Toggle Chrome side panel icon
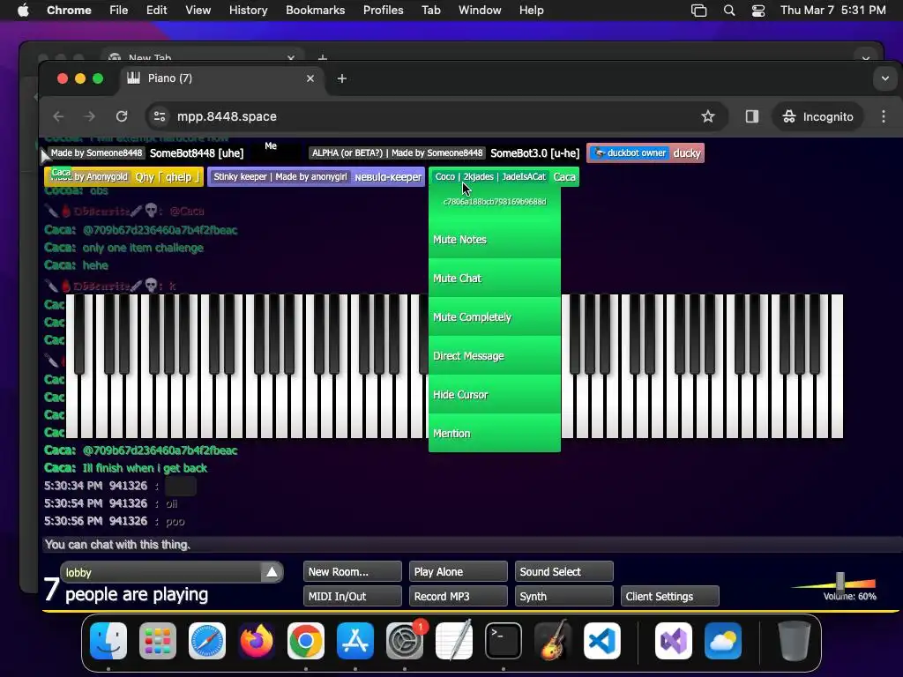This screenshot has width=903, height=677. (751, 116)
